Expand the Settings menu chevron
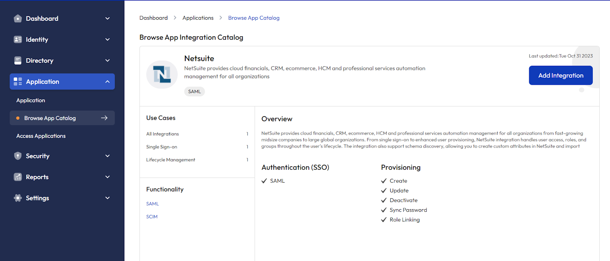This screenshot has width=610, height=261. point(108,198)
